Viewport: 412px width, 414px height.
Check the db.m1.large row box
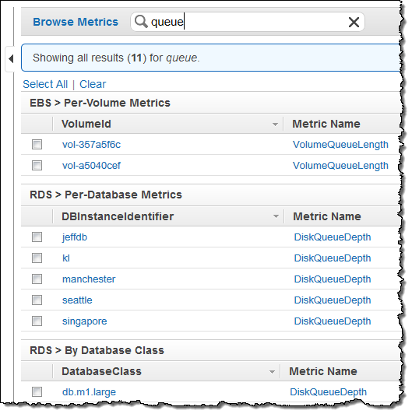coord(37,392)
